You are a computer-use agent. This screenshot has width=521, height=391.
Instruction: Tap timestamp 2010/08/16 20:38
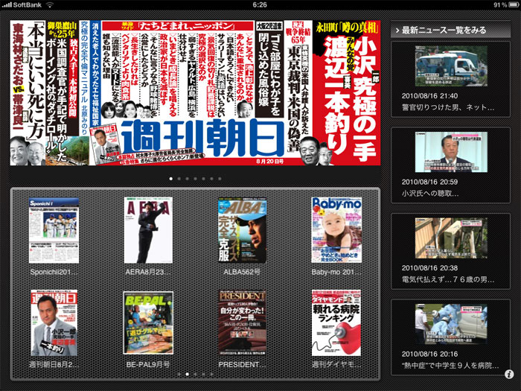coord(429,268)
